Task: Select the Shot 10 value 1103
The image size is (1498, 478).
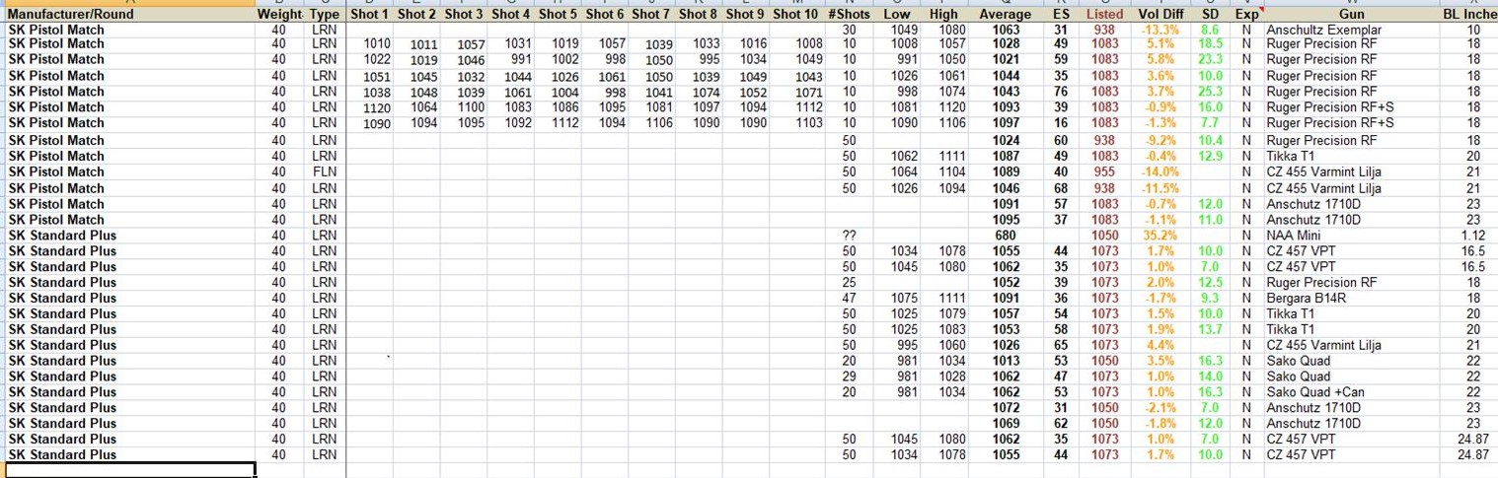Action: [x=808, y=122]
